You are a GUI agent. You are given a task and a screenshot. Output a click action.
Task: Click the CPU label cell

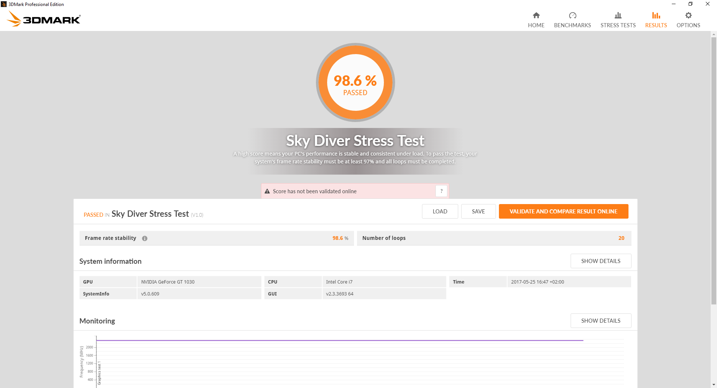(293, 282)
